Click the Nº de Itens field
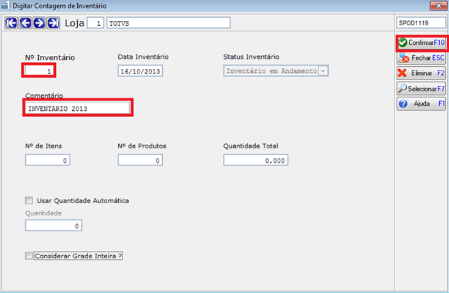The height and width of the screenshot is (293, 449). [48, 160]
